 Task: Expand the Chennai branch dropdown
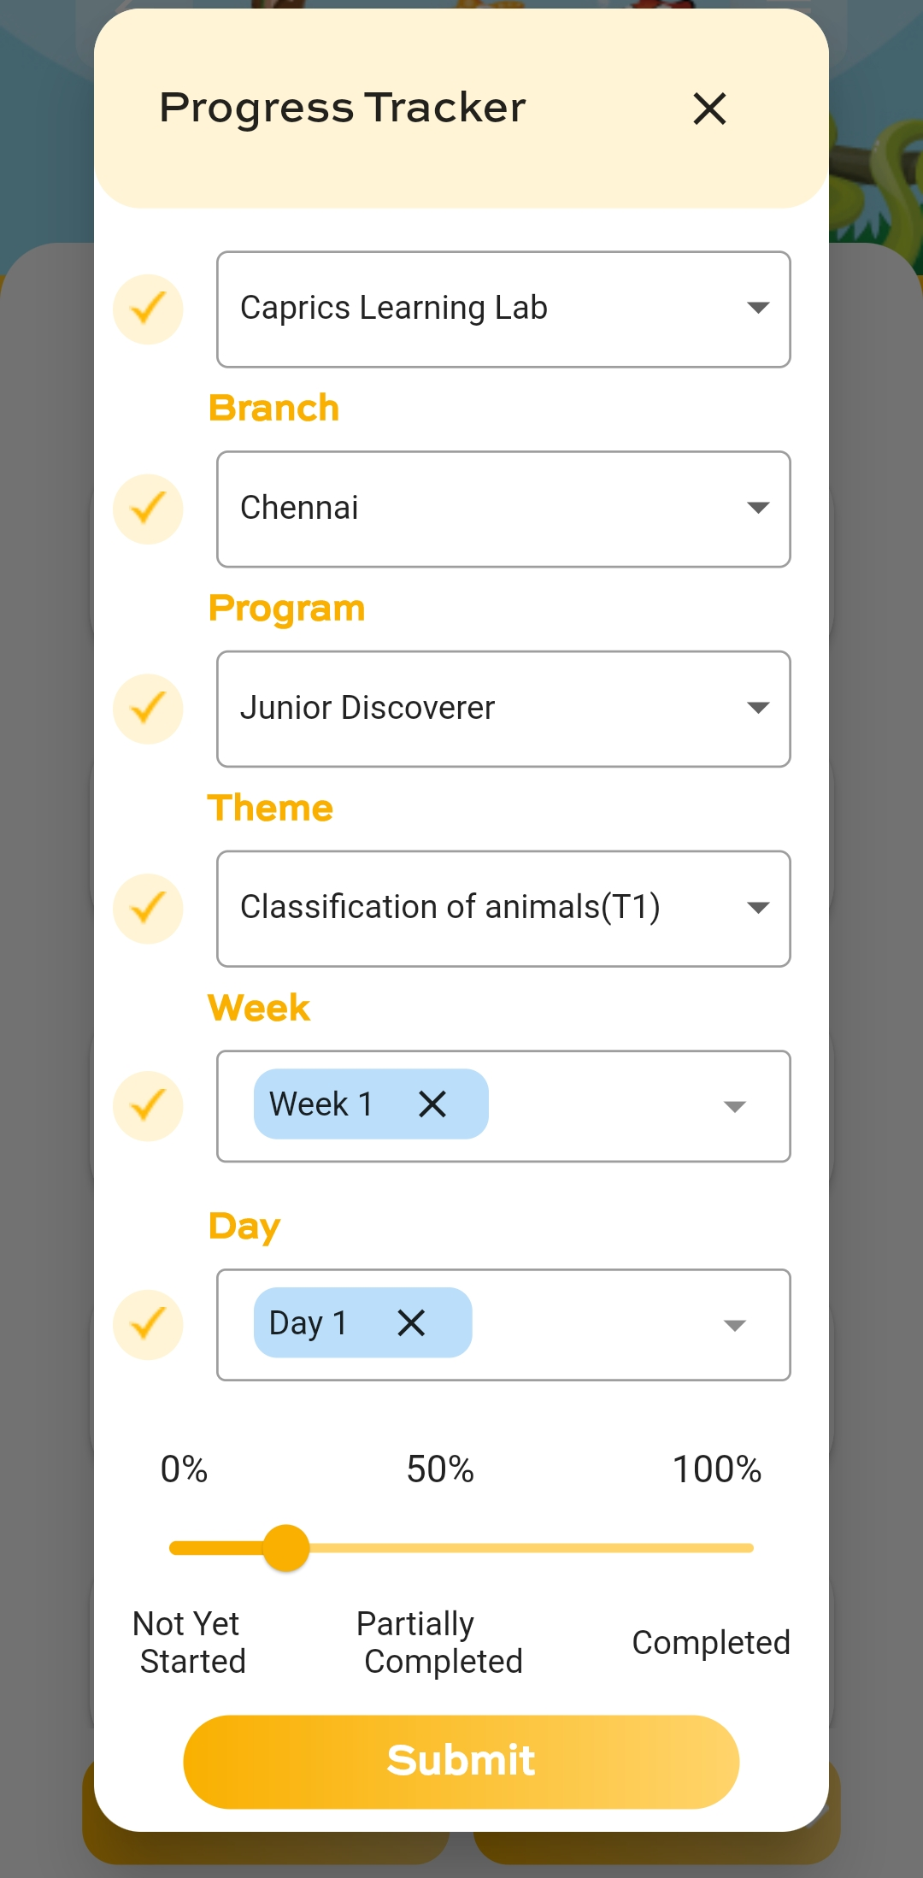click(x=503, y=509)
